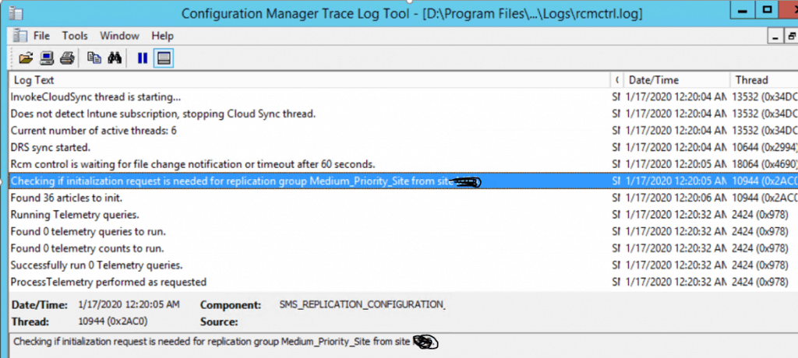Image resolution: width=798 pixels, height=358 pixels.
Task: Minimize the inner log document window
Action: tap(776, 36)
